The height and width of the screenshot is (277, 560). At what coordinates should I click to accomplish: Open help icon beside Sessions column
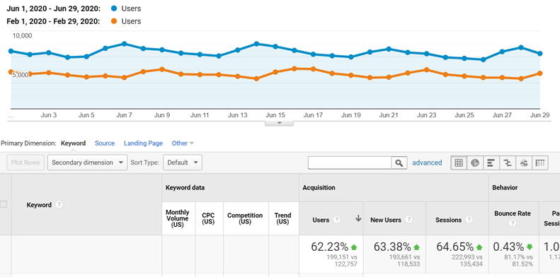tap(469, 220)
